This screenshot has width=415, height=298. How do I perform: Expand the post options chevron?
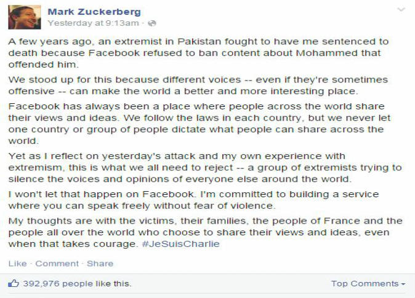tap(401, 10)
